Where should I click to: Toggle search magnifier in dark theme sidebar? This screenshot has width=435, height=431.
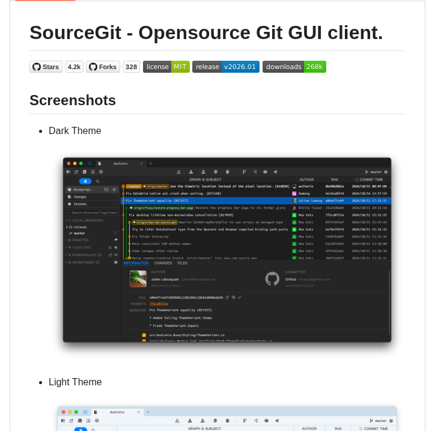pos(98,181)
